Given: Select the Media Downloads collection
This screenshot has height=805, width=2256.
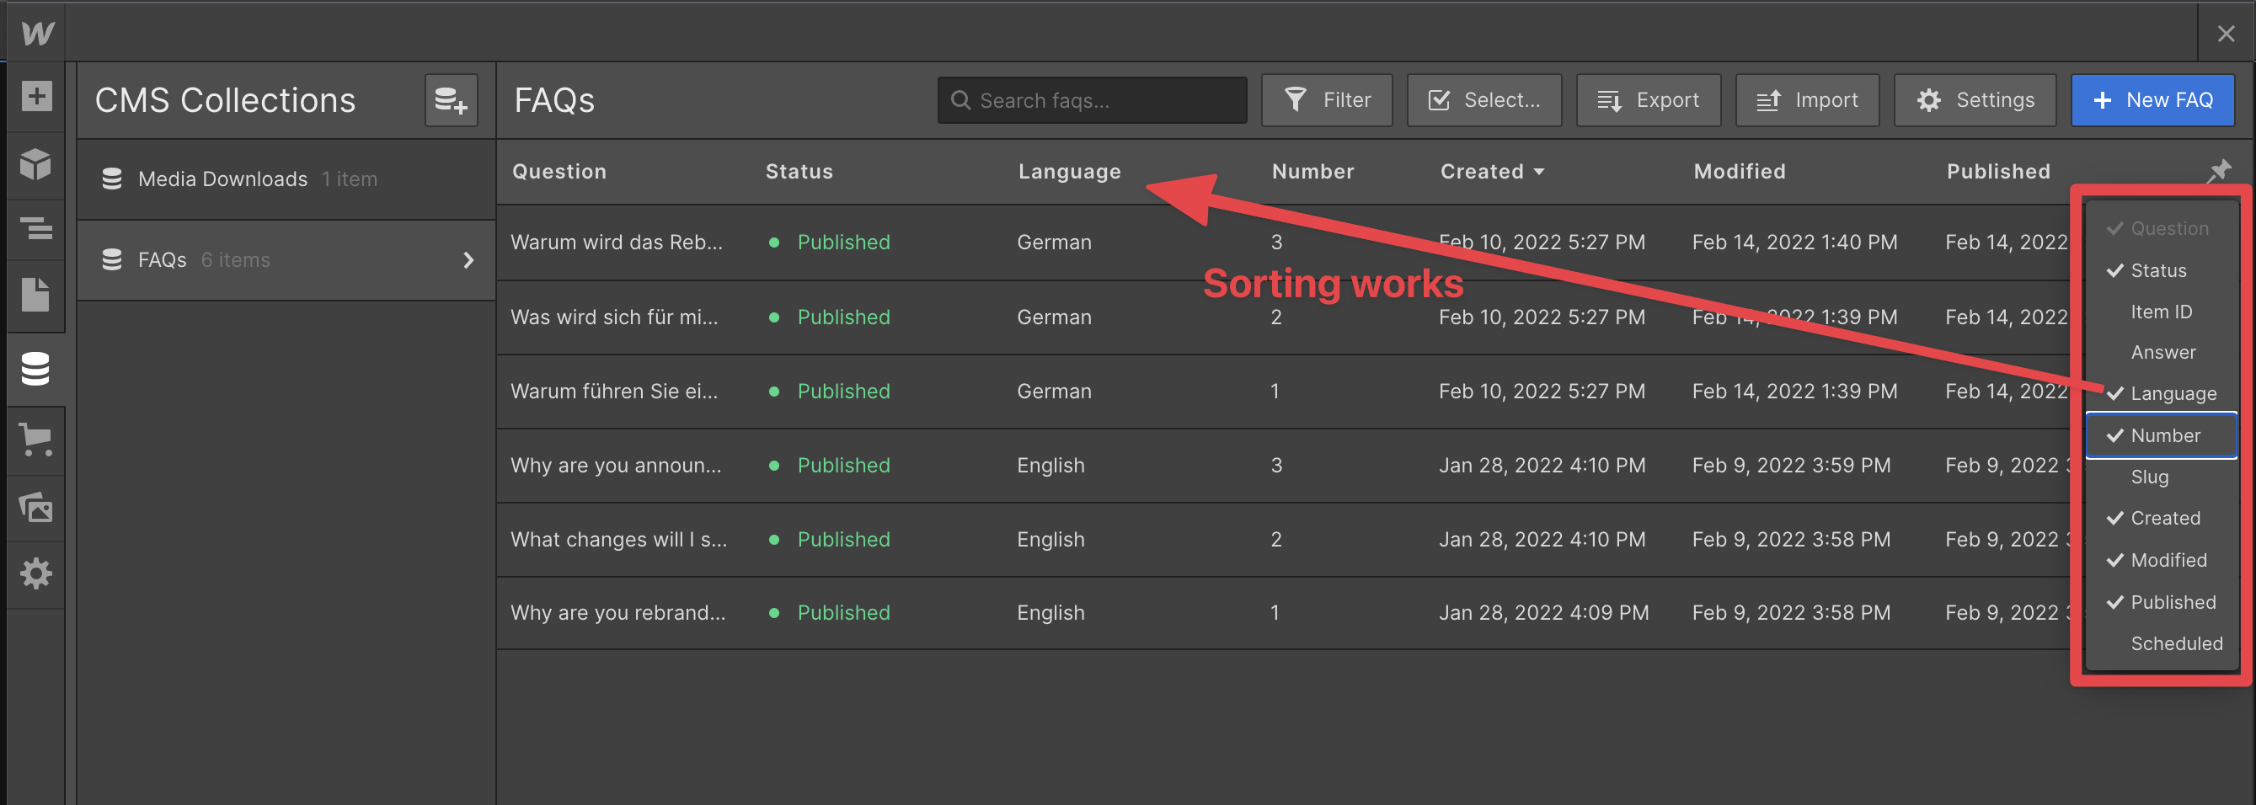Looking at the screenshot, I should (x=222, y=179).
